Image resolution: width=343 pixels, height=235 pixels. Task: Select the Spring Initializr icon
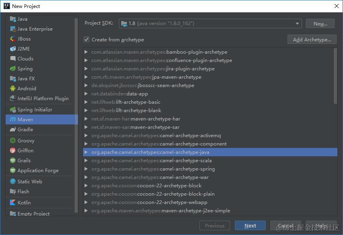point(13,110)
